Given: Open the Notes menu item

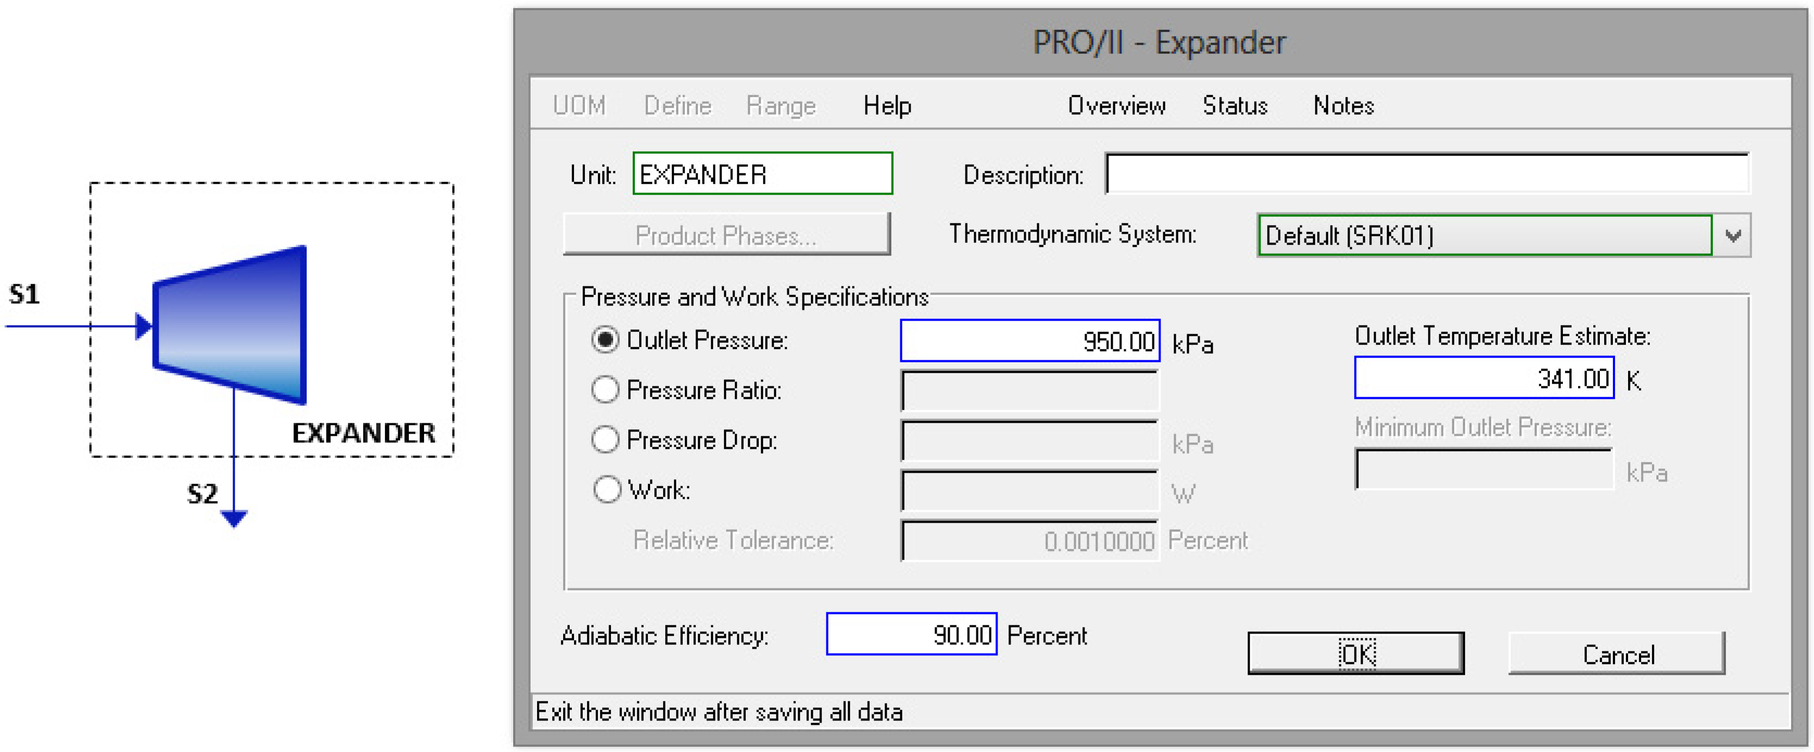Looking at the screenshot, I should click(x=1344, y=105).
